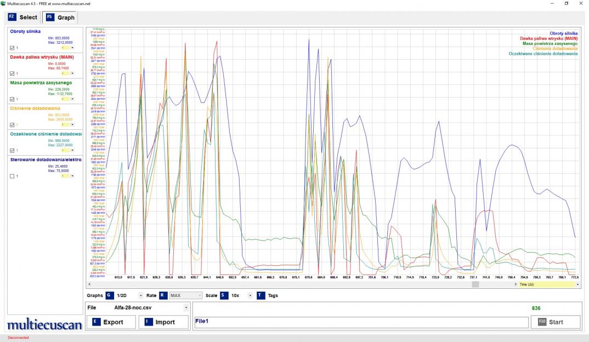Click the E icon on Export button
589x342 pixels.
(97, 322)
